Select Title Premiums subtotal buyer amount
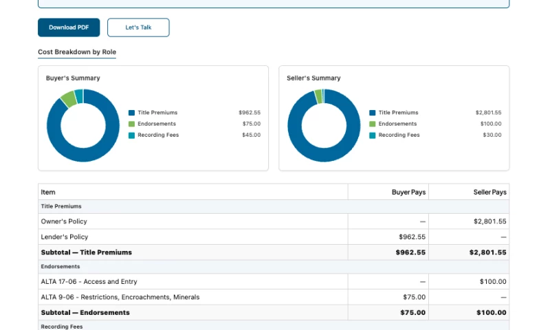 (410, 252)
